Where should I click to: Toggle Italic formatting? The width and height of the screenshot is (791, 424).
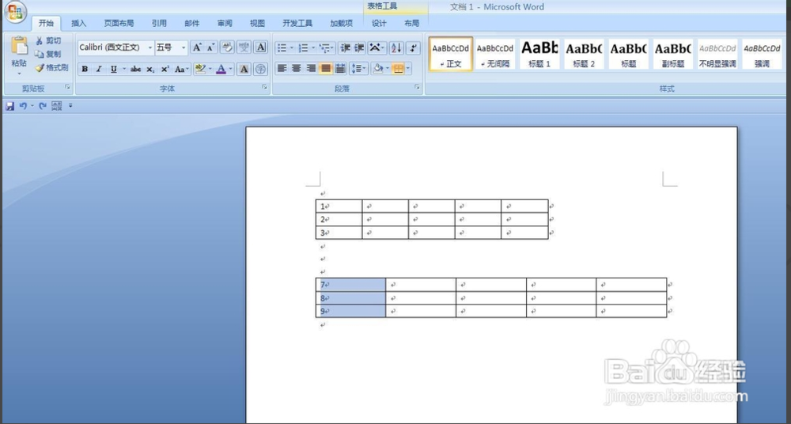click(99, 69)
